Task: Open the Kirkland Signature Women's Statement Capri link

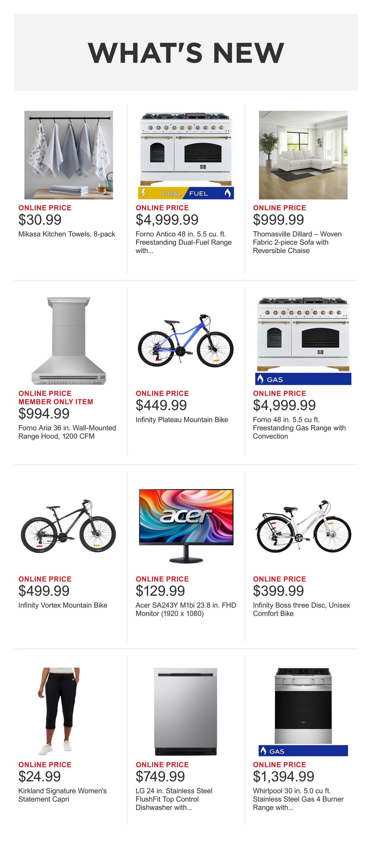Action: (x=62, y=795)
